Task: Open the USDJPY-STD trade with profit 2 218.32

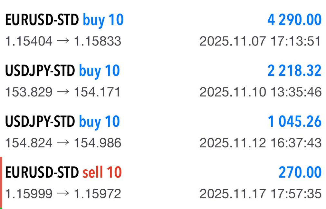Action: (x=40, y=71)
